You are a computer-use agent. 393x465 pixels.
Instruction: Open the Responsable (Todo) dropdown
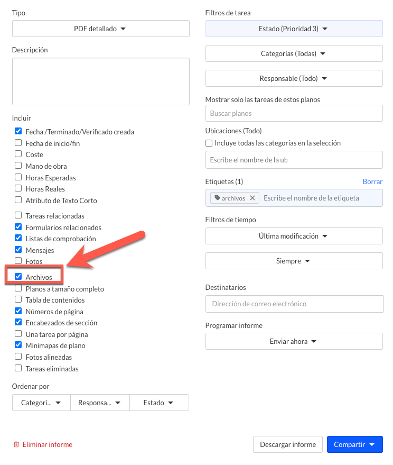click(294, 78)
